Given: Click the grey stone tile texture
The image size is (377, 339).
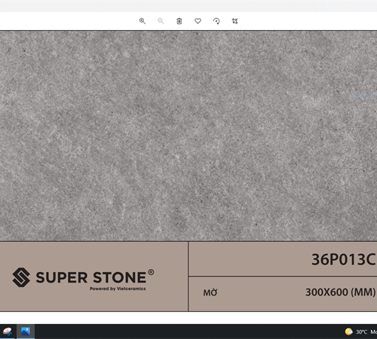Looking at the screenshot, I should [x=188, y=136].
